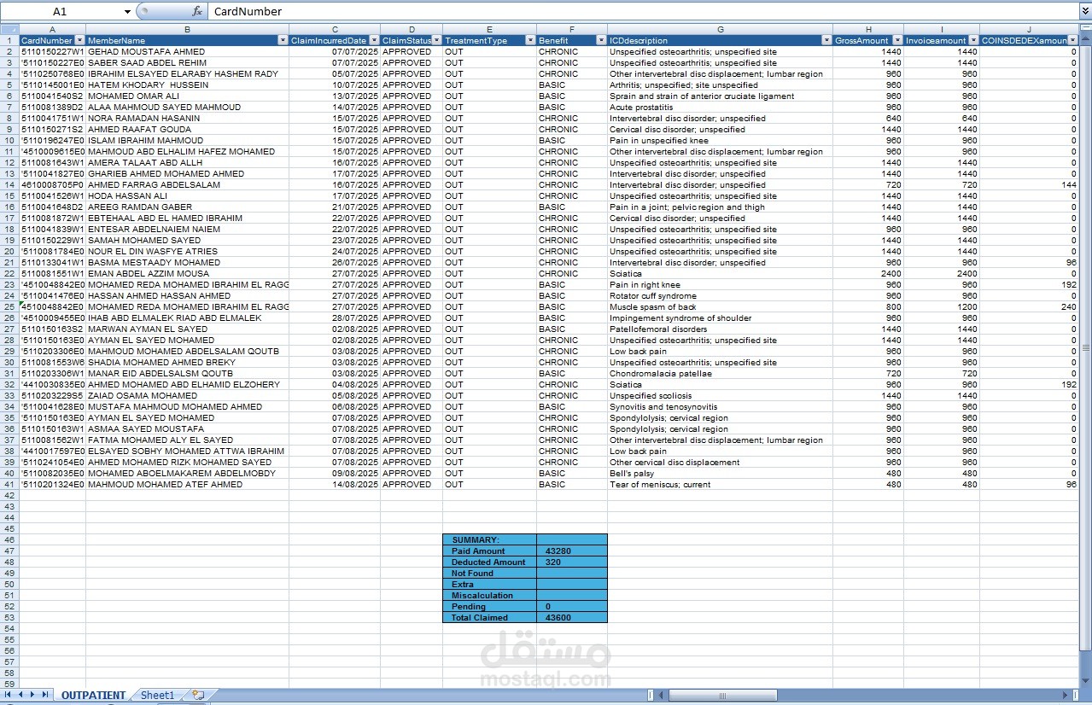Click the Select All corner button
The height and width of the screenshot is (705, 1092).
tap(9, 29)
